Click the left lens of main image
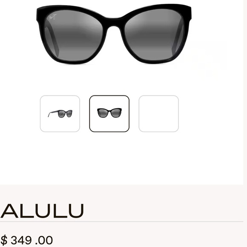 pos(73,35)
